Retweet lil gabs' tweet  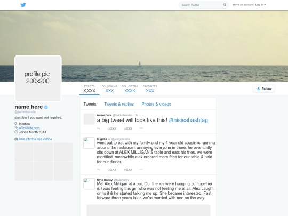click(x=112, y=170)
